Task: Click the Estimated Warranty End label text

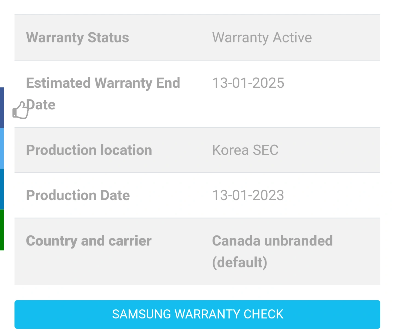Action: 103,83
